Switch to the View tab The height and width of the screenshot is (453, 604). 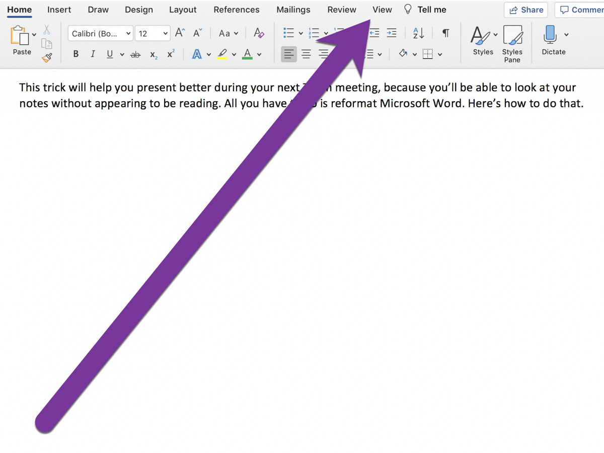[x=382, y=10]
